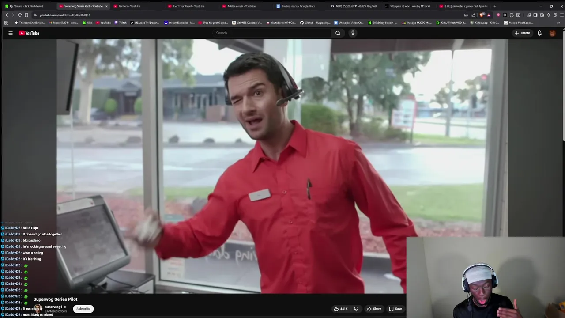565x318 pixels.
Task: Open StreamElements bookmark
Action: [179, 23]
